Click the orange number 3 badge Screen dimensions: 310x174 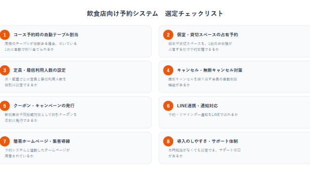(4, 71)
